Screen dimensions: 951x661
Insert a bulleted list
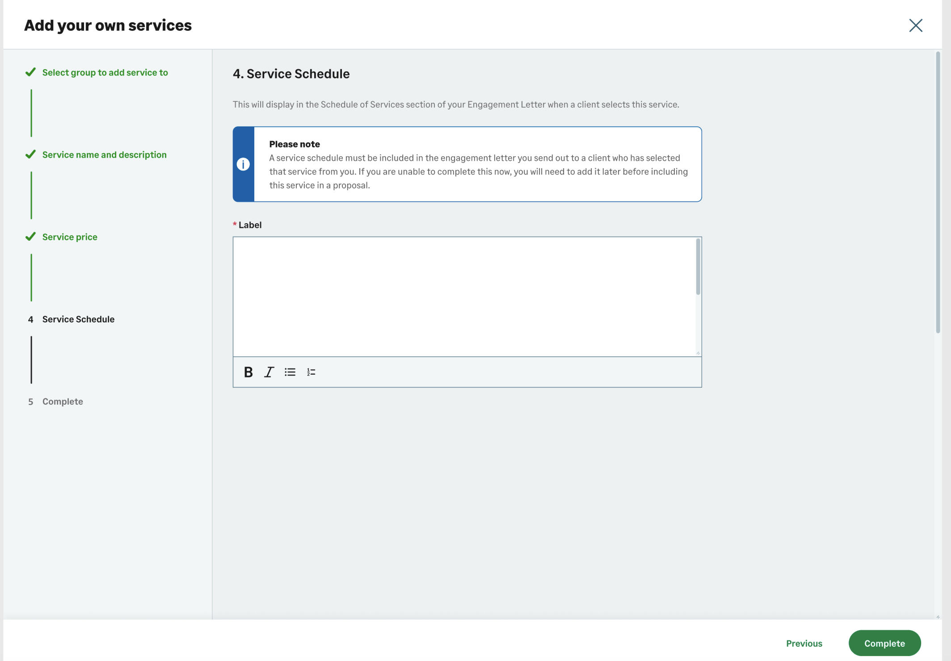coord(290,372)
